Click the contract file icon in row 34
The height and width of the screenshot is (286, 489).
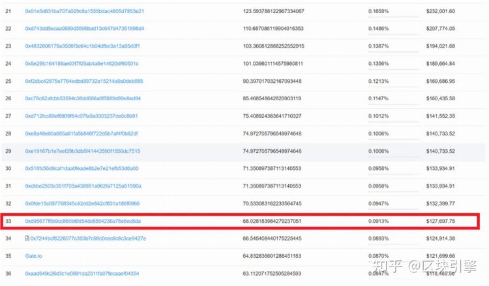point(27,238)
